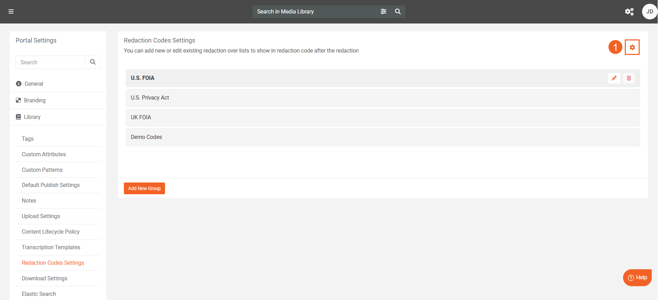Open advanced search filter options
This screenshot has width=658, height=300.
(383, 11)
